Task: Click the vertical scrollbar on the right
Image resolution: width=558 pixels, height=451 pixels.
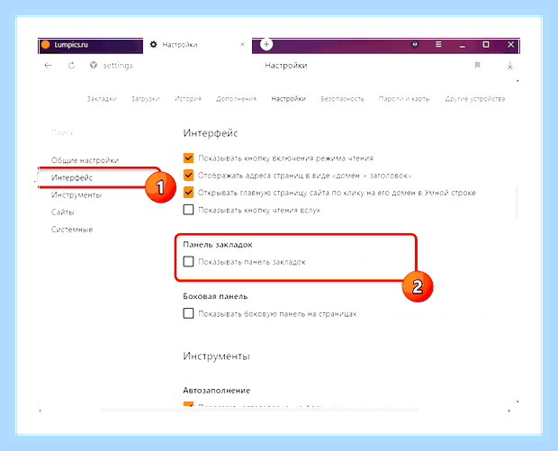Action: pyautogui.click(x=517, y=203)
